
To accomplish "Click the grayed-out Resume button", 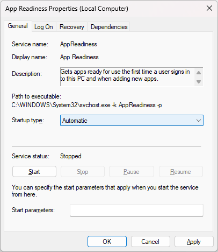I will coord(180,172).
